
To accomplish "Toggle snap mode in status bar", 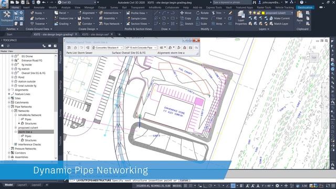I will (191, 186).
